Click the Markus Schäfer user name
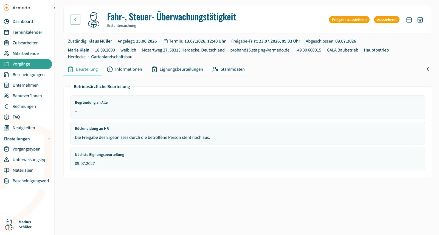 (25, 224)
